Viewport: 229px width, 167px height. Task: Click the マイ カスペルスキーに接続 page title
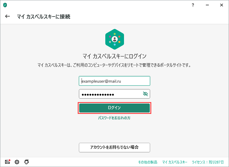[44, 17]
